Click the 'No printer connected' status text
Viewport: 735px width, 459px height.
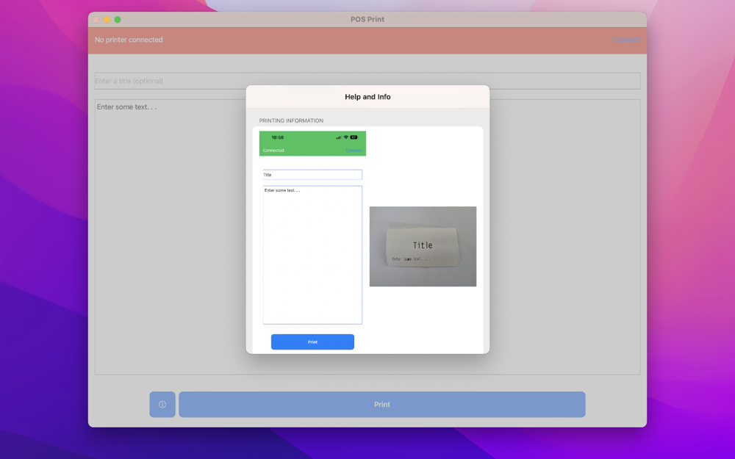(129, 40)
